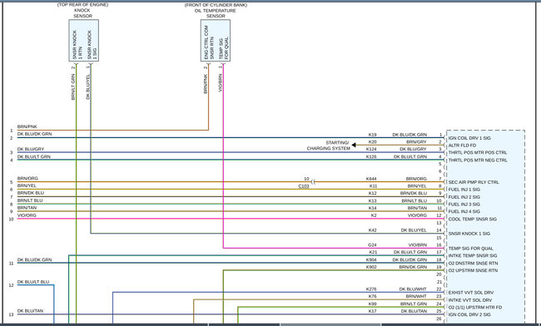The width and height of the screenshot is (541, 326).
Task: Click the IGN COIL DRV 2 SIG label
Action: (469, 314)
